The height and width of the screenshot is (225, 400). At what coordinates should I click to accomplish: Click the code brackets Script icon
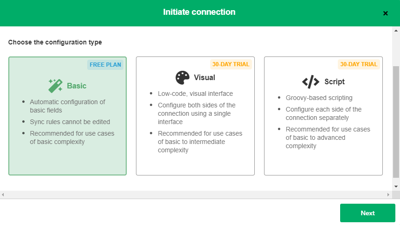[x=310, y=82]
